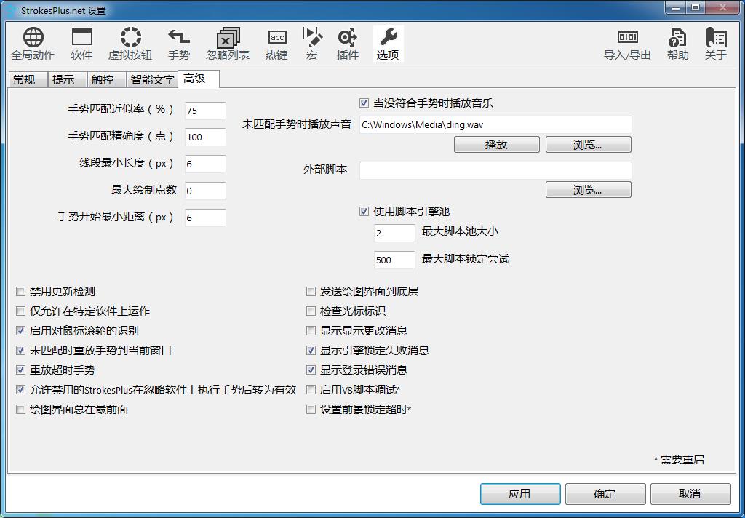745x518 pixels.
Task: Open the 全局动作 (Global Actions) panel
Action: 32,42
